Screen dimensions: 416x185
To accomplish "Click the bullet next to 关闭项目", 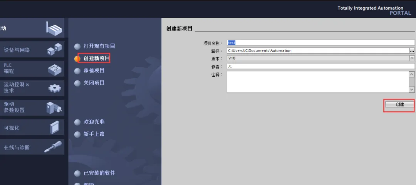I will click(x=77, y=83).
